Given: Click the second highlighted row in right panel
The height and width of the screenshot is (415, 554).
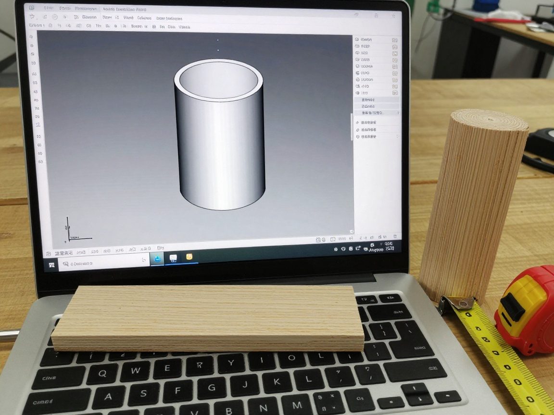Looking at the screenshot, I should (x=376, y=106).
